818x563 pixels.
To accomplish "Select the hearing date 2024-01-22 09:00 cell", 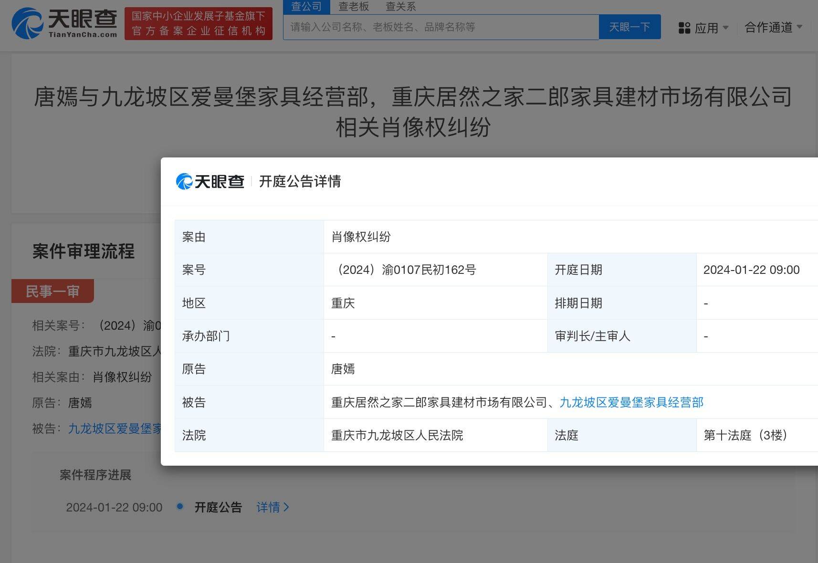I will pos(757,270).
